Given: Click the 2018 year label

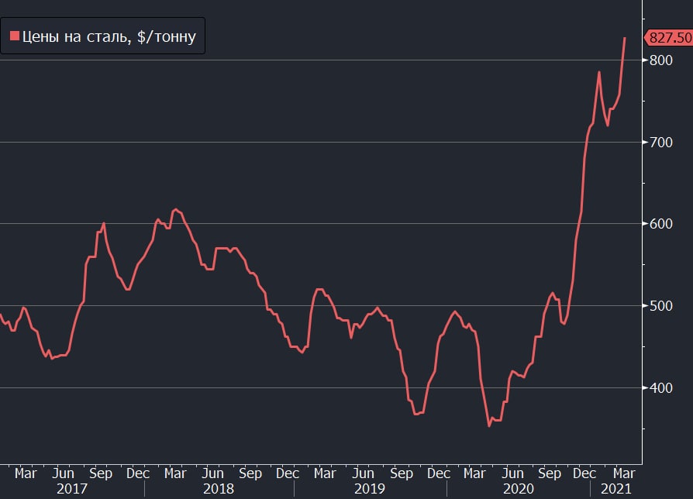Looking at the screenshot, I should click(x=219, y=489).
